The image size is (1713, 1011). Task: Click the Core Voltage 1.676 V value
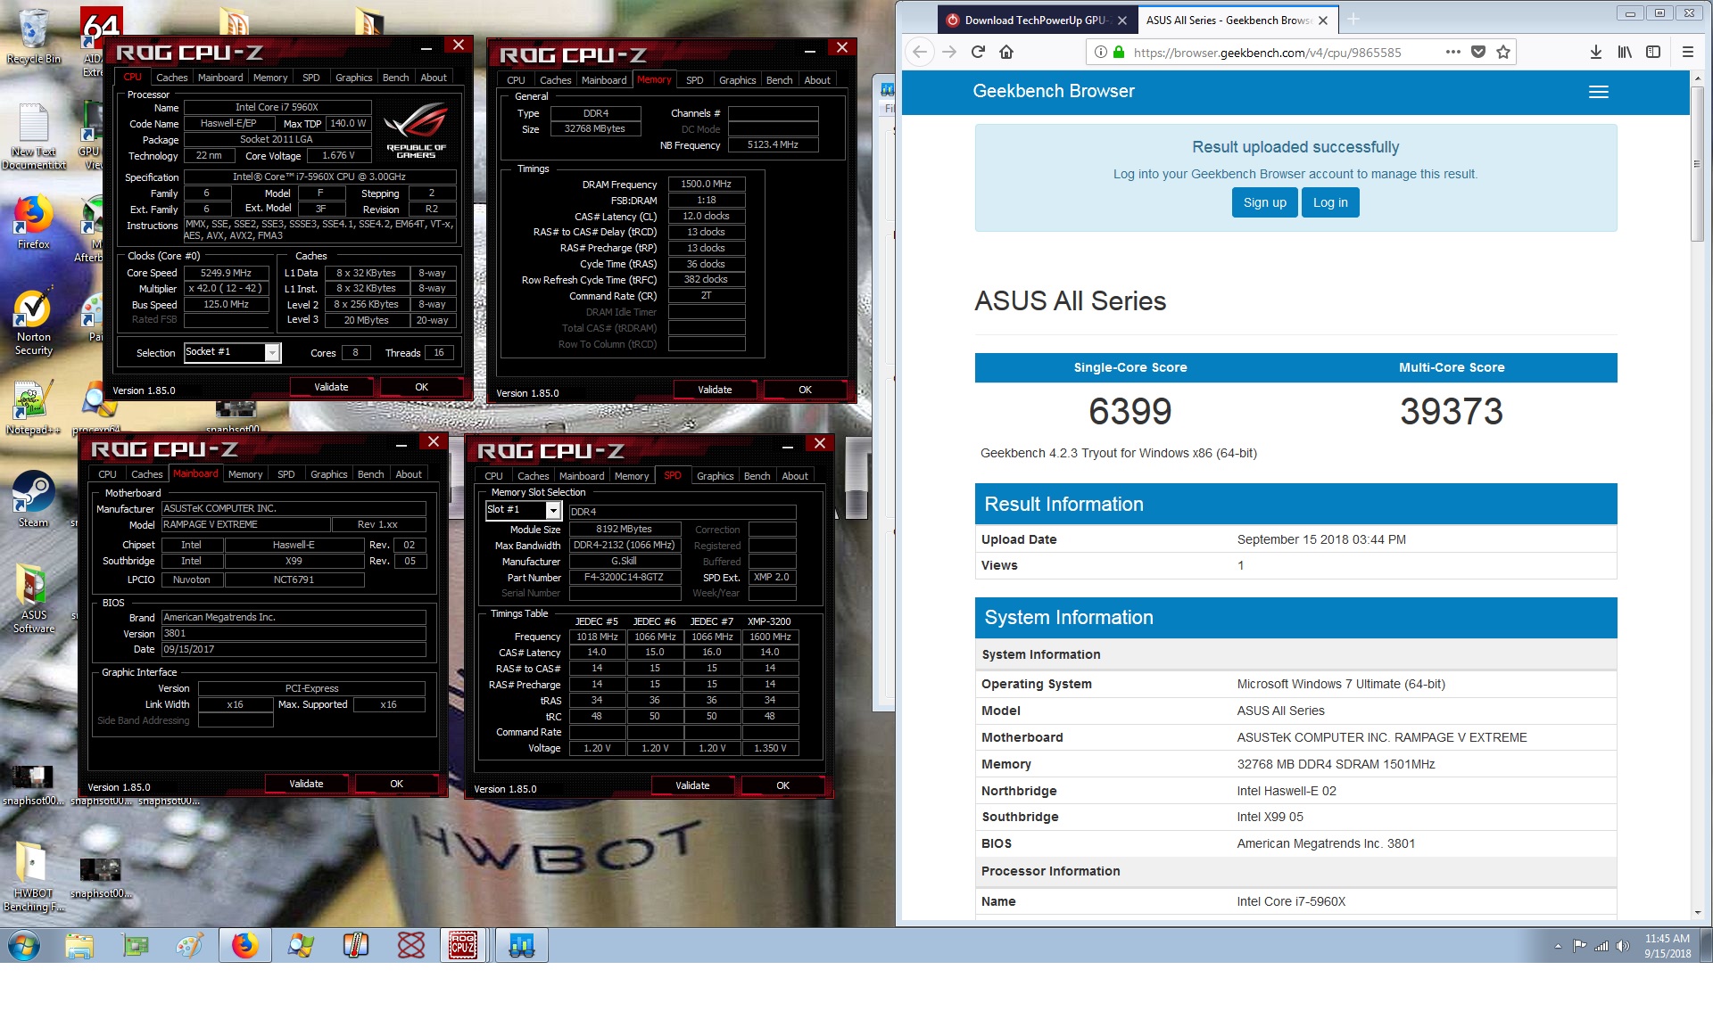(338, 155)
